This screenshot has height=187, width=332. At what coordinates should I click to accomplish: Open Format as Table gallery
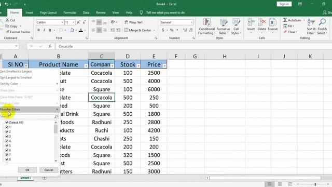click(x=223, y=26)
